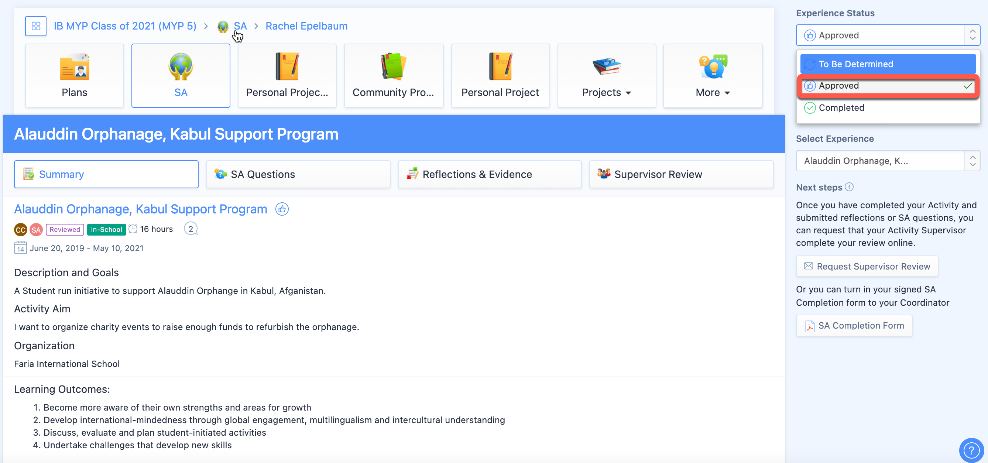Viewport: 988px width, 463px height.
Task: Click the SA Questions tab icon
Action: point(220,174)
